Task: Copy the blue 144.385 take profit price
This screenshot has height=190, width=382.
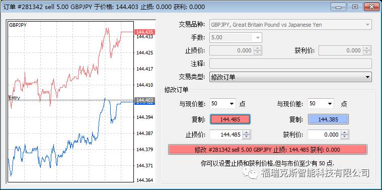Action: pyautogui.click(x=328, y=119)
